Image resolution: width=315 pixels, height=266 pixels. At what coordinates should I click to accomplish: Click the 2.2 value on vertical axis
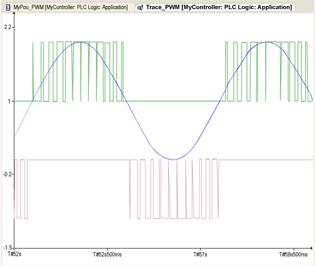click(x=8, y=27)
